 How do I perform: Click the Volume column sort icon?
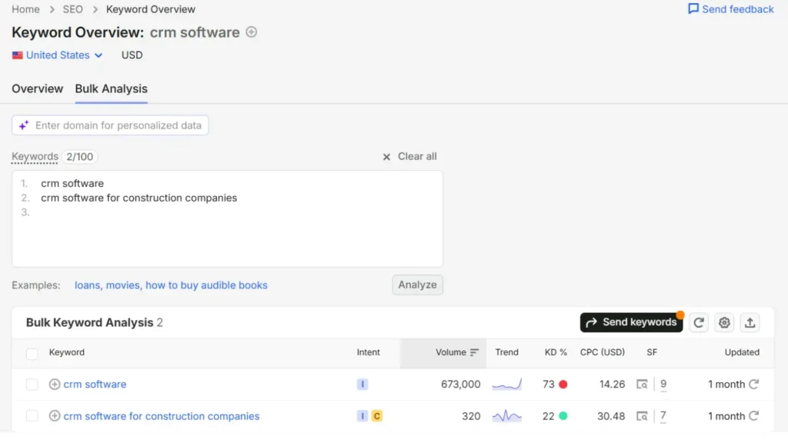[474, 352]
